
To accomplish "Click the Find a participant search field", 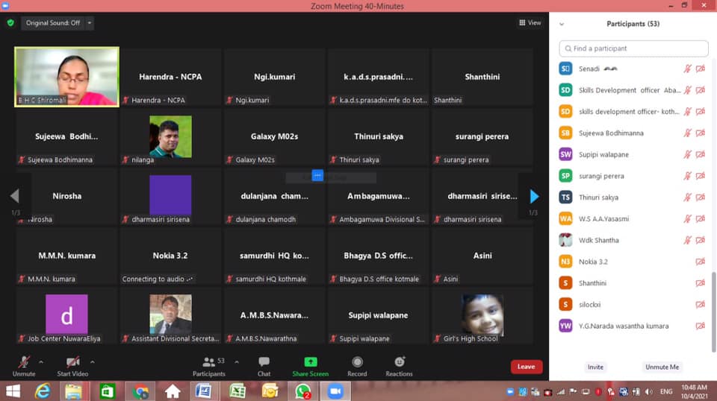I will point(633,48).
